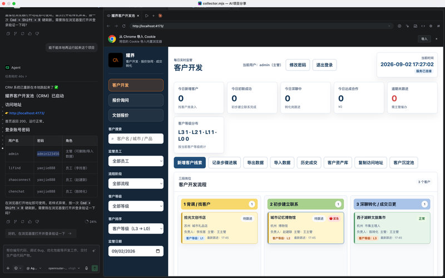Open the 客户排序 sort dropdown
Screen dimensions: 445x278
coord(136,229)
